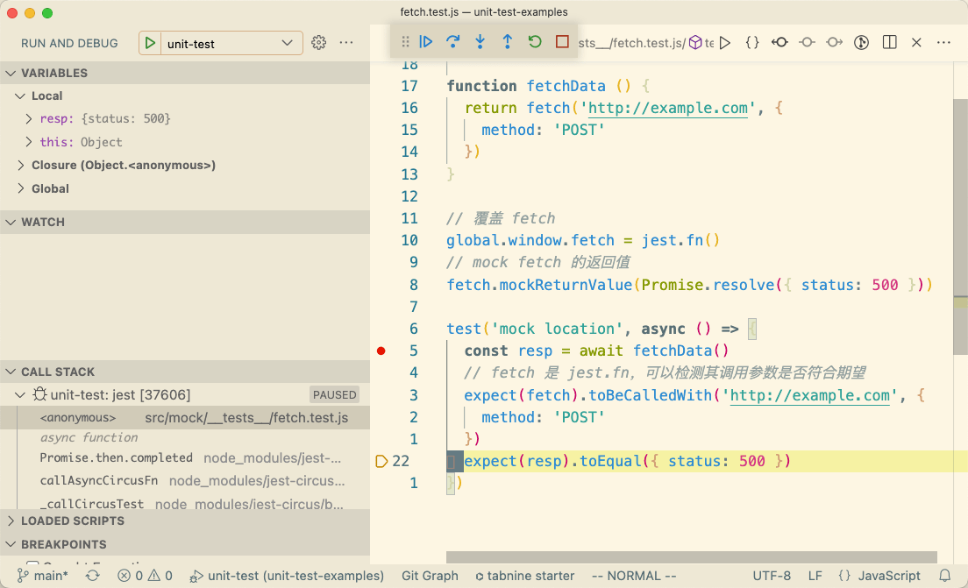
Task: Step over the current line
Action: (453, 41)
